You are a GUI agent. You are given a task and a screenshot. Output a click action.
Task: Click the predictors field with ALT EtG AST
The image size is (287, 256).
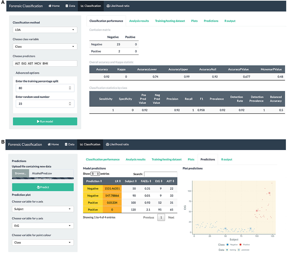pyautogui.click(x=45, y=63)
